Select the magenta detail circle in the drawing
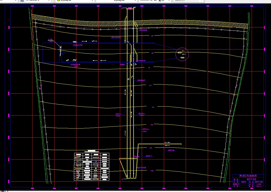The height and width of the screenshot is (192, 271). tap(182, 54)
